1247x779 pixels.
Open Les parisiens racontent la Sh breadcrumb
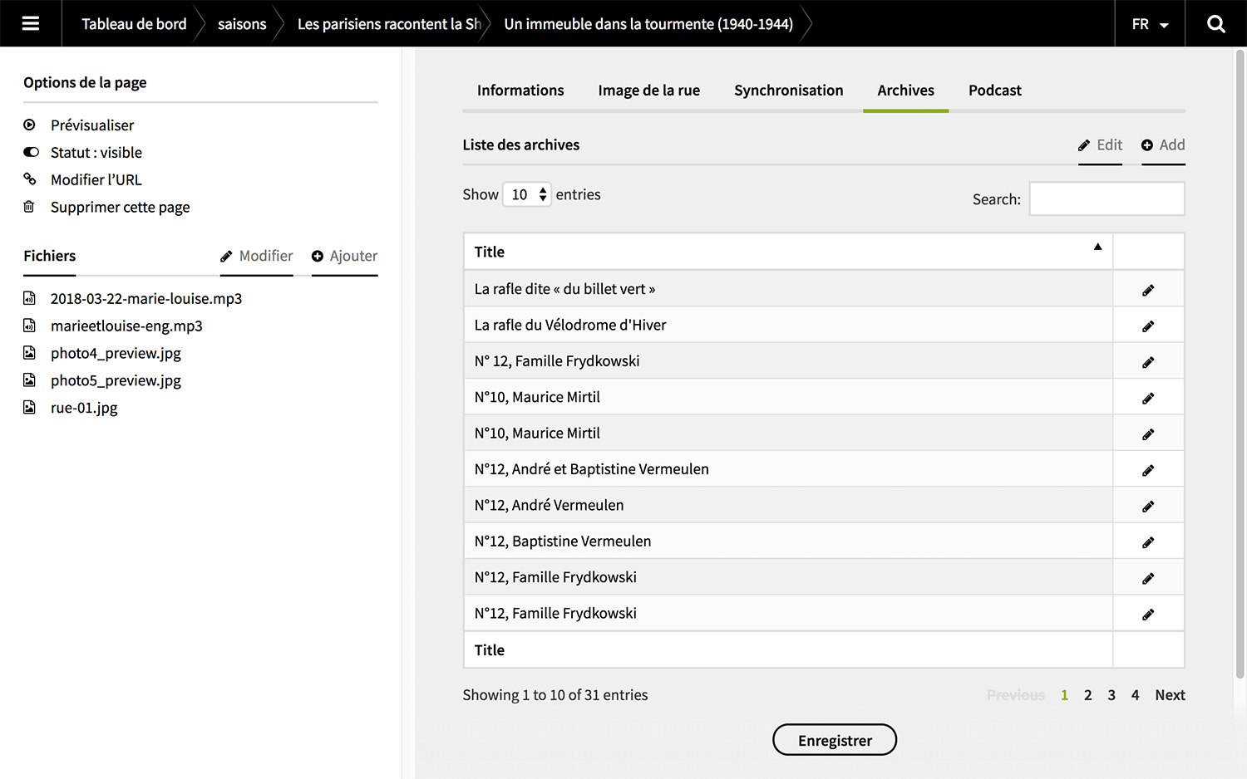[389, 24]
